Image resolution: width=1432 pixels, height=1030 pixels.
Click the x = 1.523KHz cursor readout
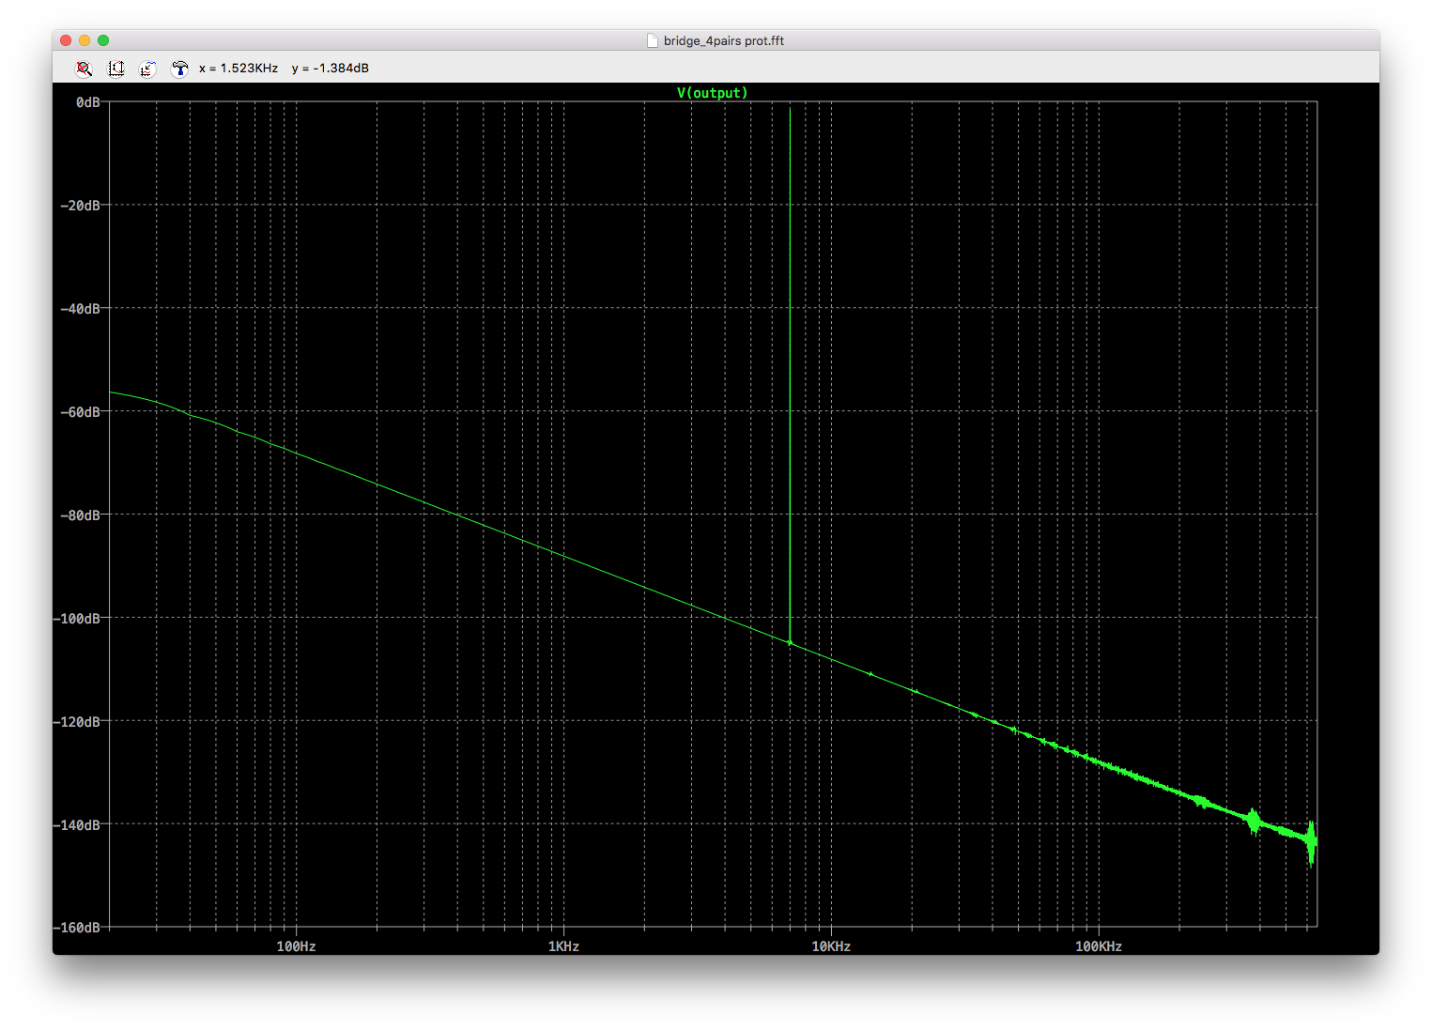click(239, 69)
